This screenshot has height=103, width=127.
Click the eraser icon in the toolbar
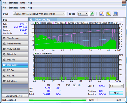pyautogui.click(x=102, y=14)
